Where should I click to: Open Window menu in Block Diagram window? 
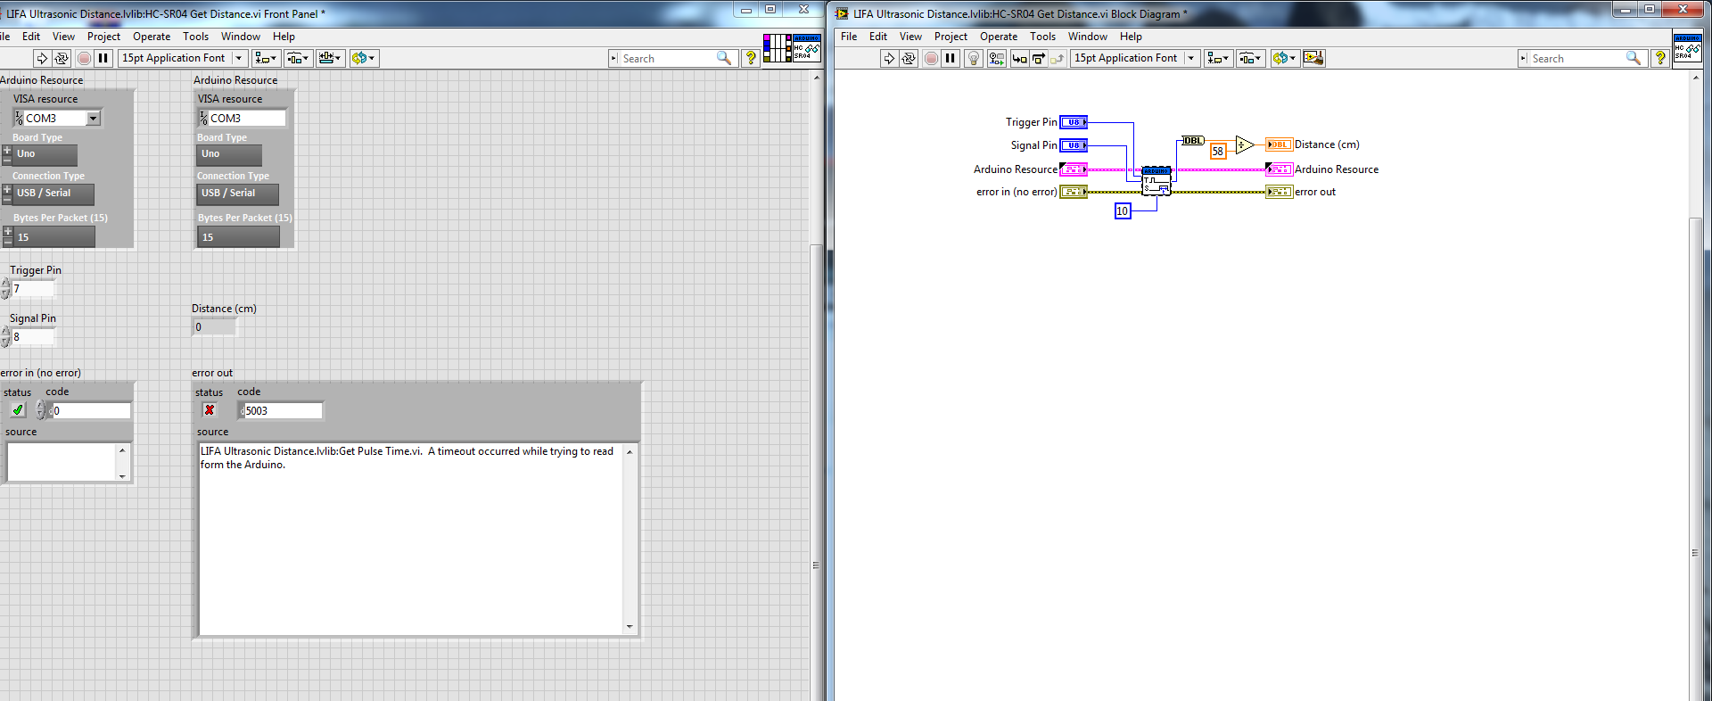pos(1088,37)
